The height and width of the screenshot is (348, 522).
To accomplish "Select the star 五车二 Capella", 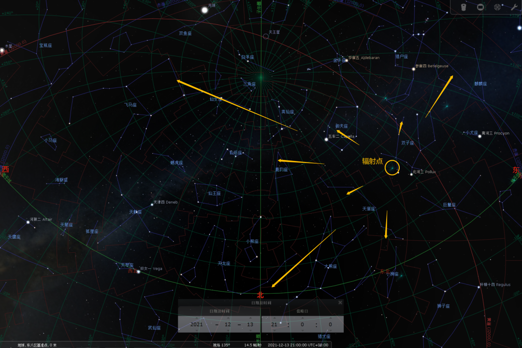I will click(326, 140).
